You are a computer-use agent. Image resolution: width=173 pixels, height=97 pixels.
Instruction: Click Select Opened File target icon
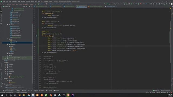24,6
